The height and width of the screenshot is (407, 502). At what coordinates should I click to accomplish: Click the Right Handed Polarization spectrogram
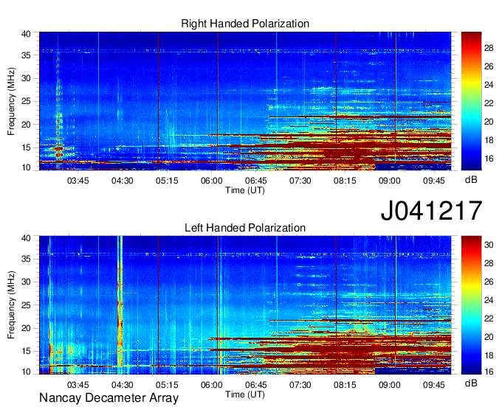(245, 101)
